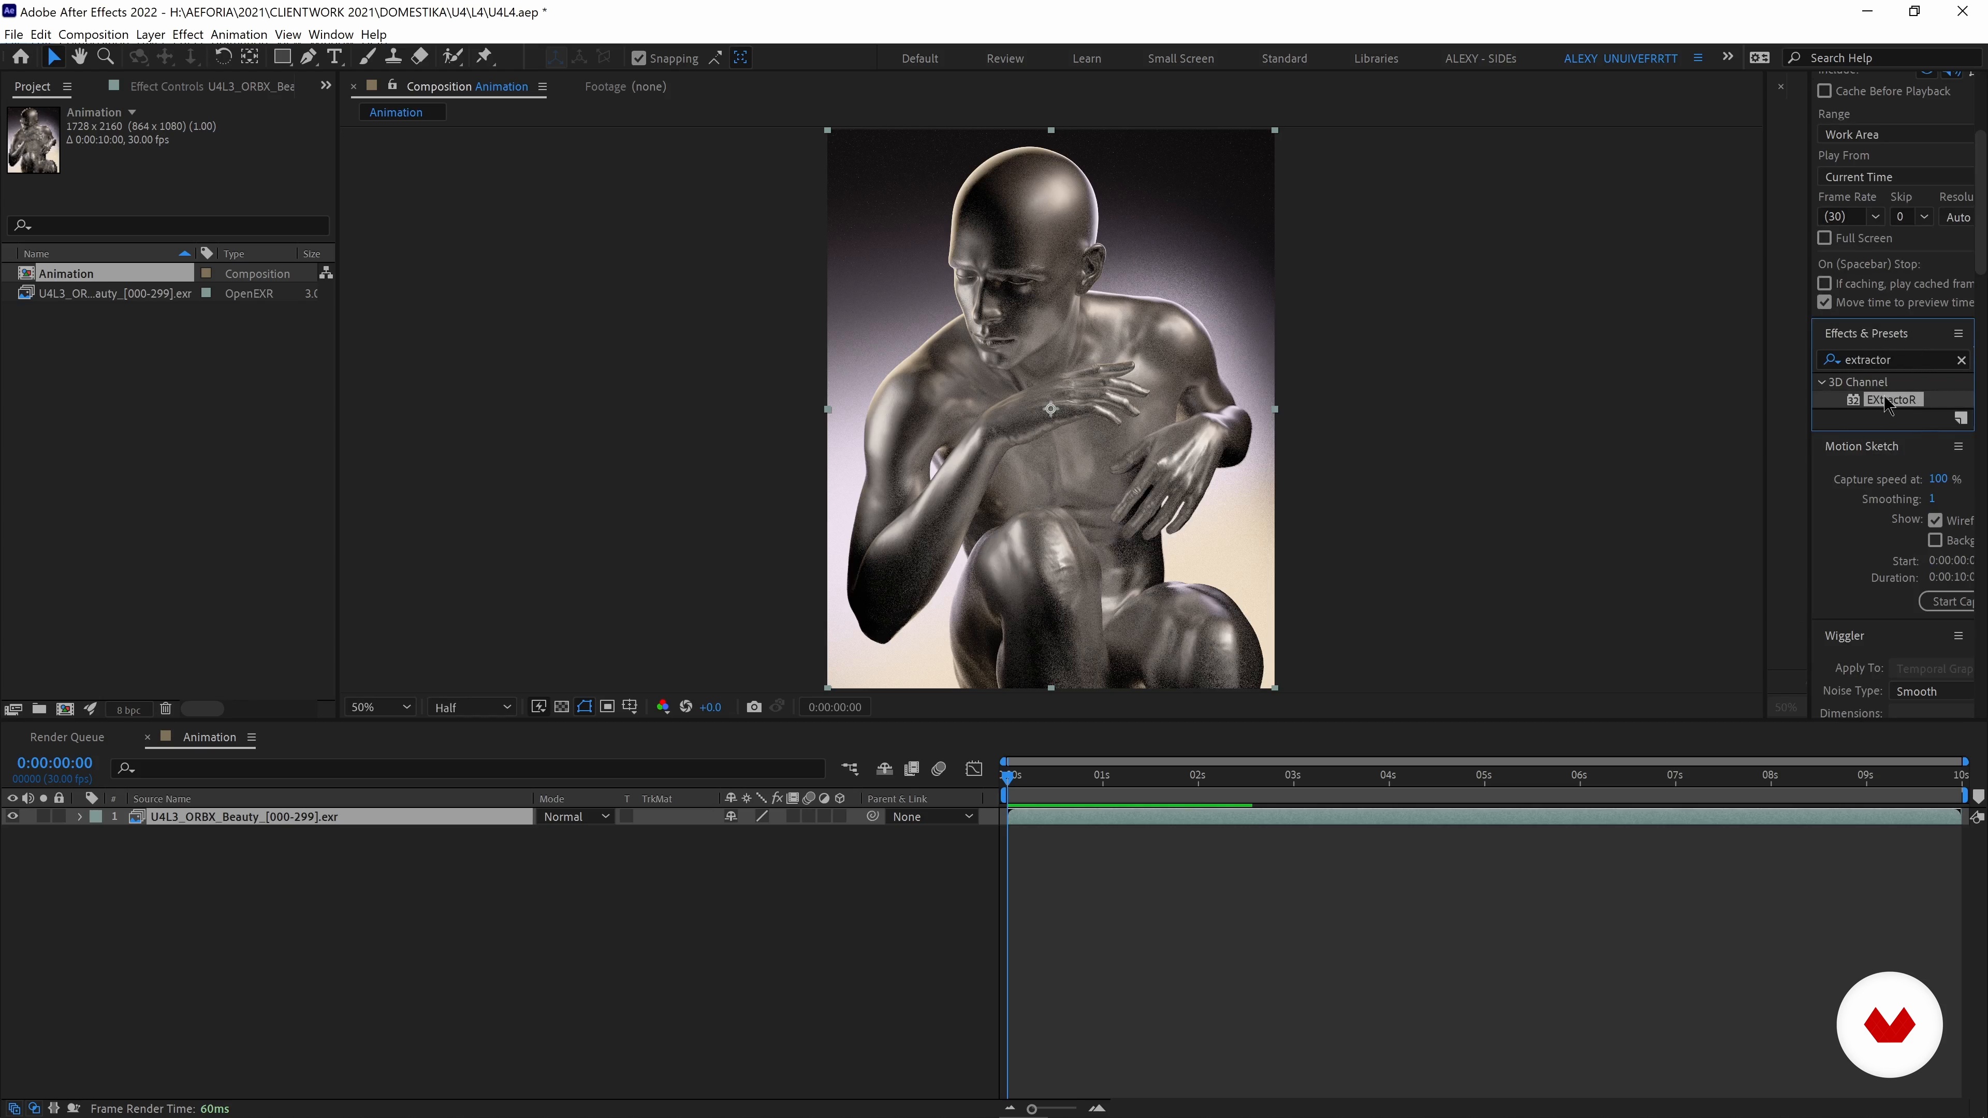This screenshot has height=1118, width=1988.
Task: Open the Parent None dropdown
Action: point(931,816)
